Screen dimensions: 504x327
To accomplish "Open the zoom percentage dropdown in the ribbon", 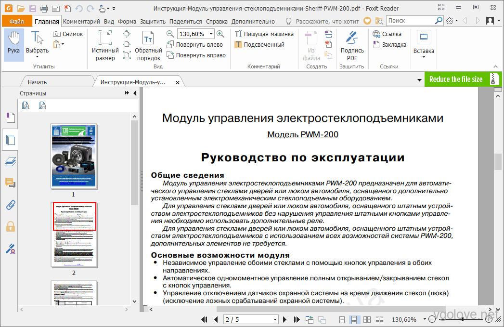I will tap(211, 34).
